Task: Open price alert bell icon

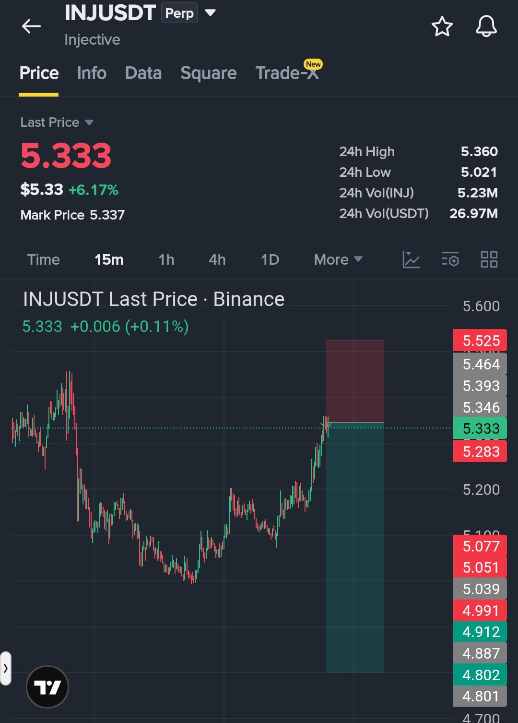Action: pyautogui.click(x=486, y=26)
